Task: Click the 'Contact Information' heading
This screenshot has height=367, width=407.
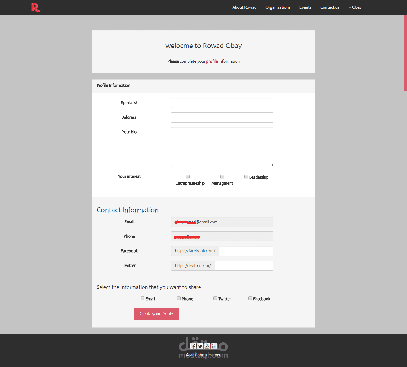Action: pos(128,210)
